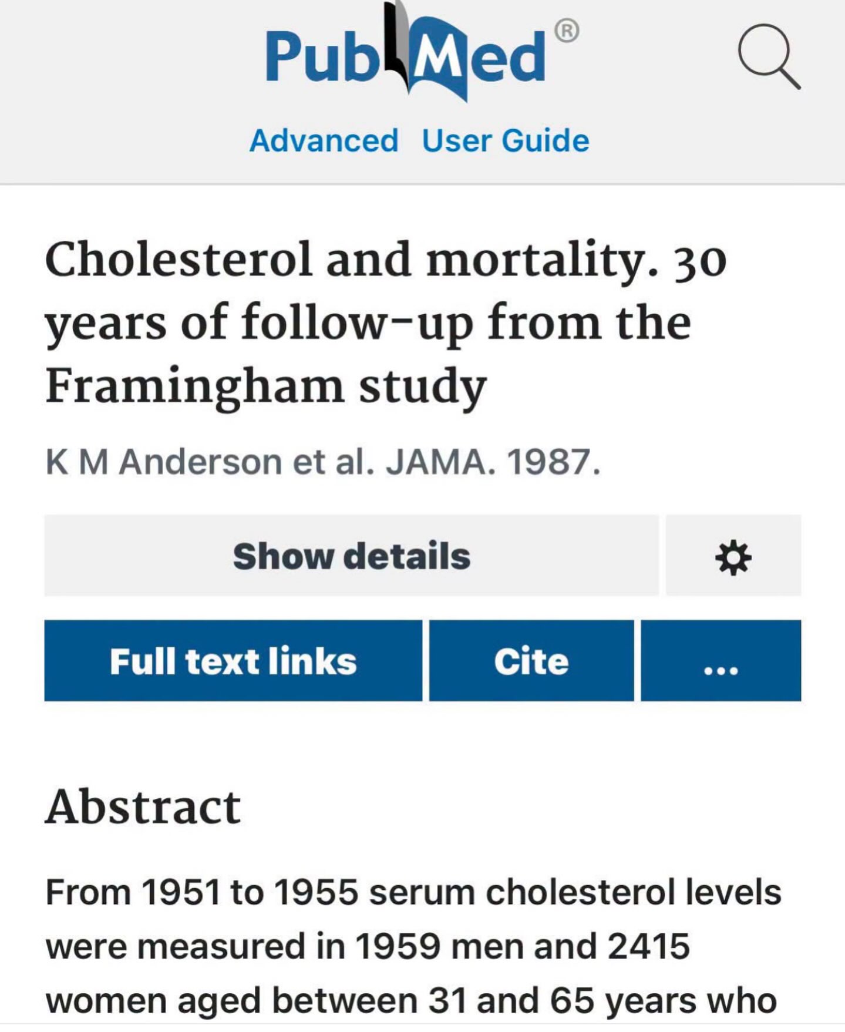This screenshot has height=1032, width=845.
Task: Open the three-dots more actions button
Action: coord(721,661)
